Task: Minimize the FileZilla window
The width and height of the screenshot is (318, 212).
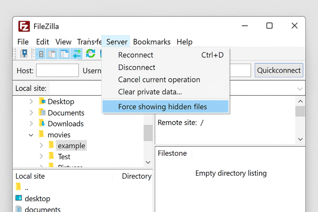Action: pyautogui.click(x=245, y=26)
